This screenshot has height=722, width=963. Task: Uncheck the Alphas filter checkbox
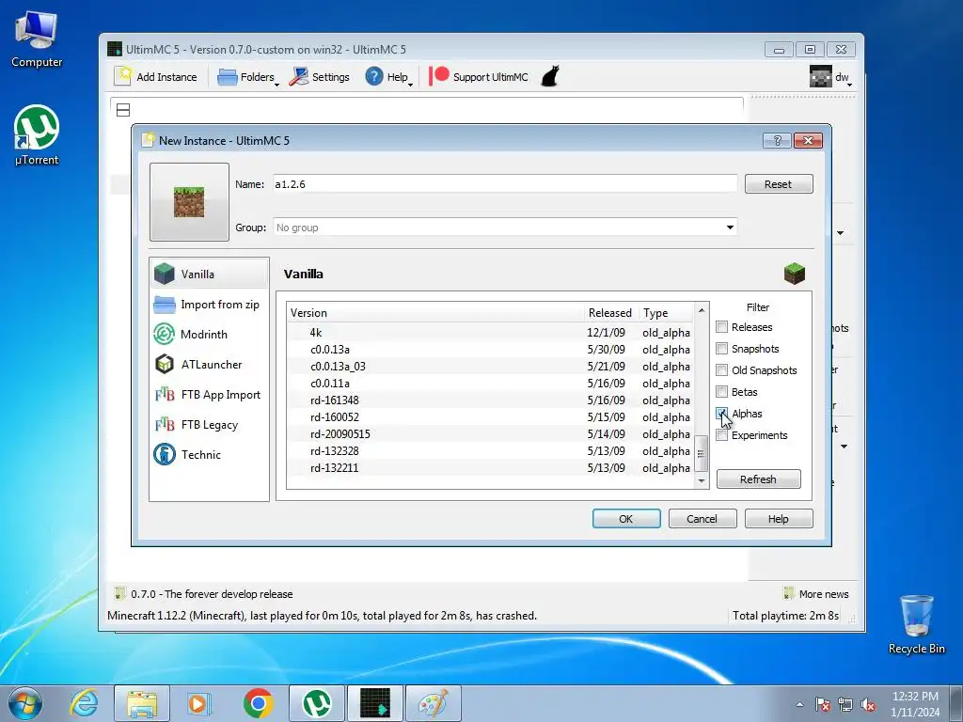(x=722, y=414)
